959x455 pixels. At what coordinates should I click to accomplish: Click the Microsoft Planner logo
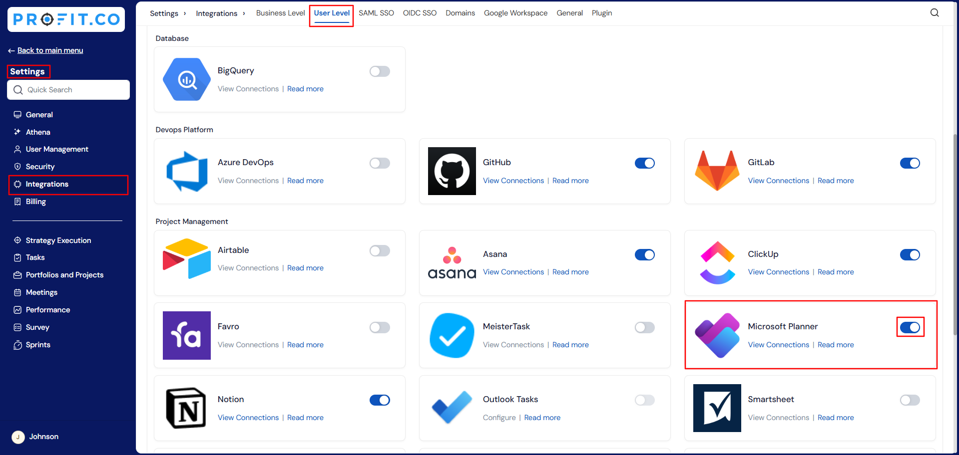point(717,335)
